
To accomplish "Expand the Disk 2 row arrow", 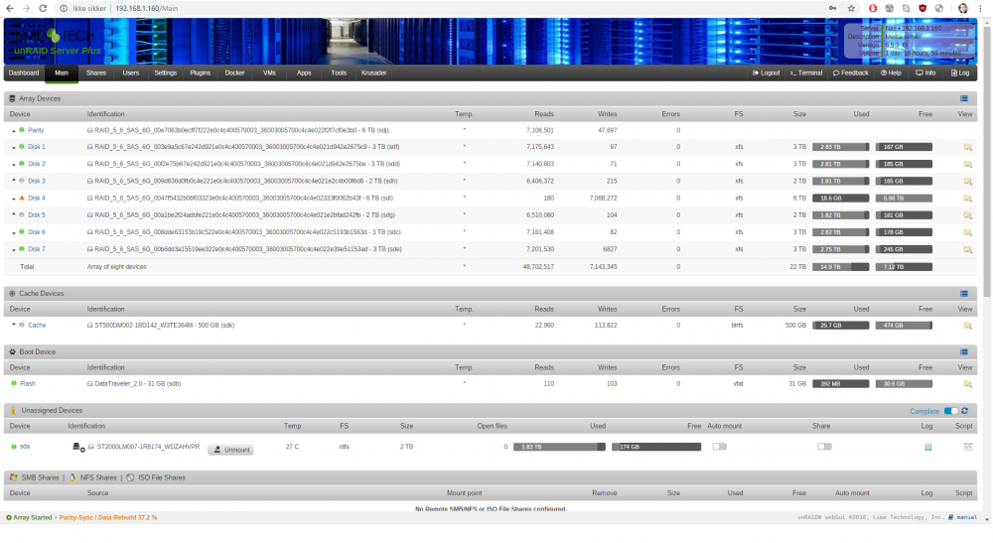I will click(x=13, y=165).
